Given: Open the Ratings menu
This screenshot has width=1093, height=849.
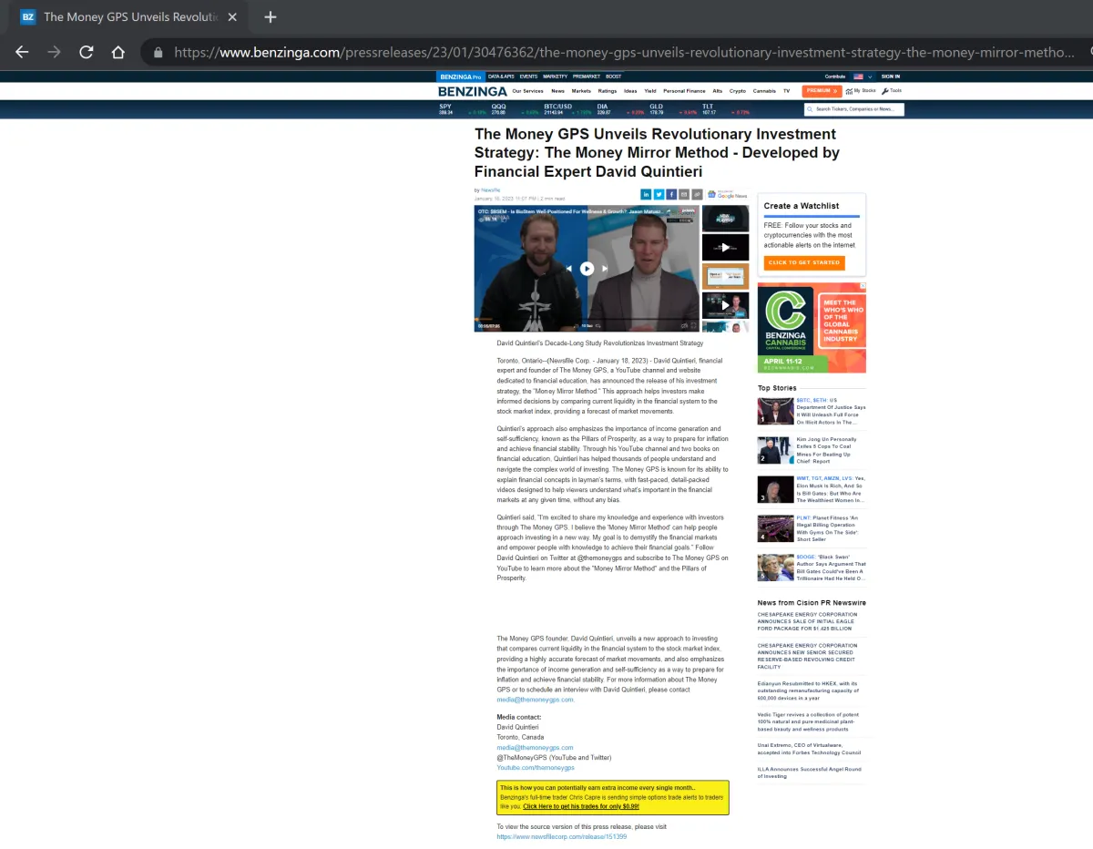Looking at the screenshot, I should [608, 91].
